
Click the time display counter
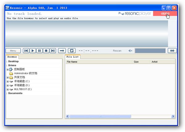(x=88, y=51)
